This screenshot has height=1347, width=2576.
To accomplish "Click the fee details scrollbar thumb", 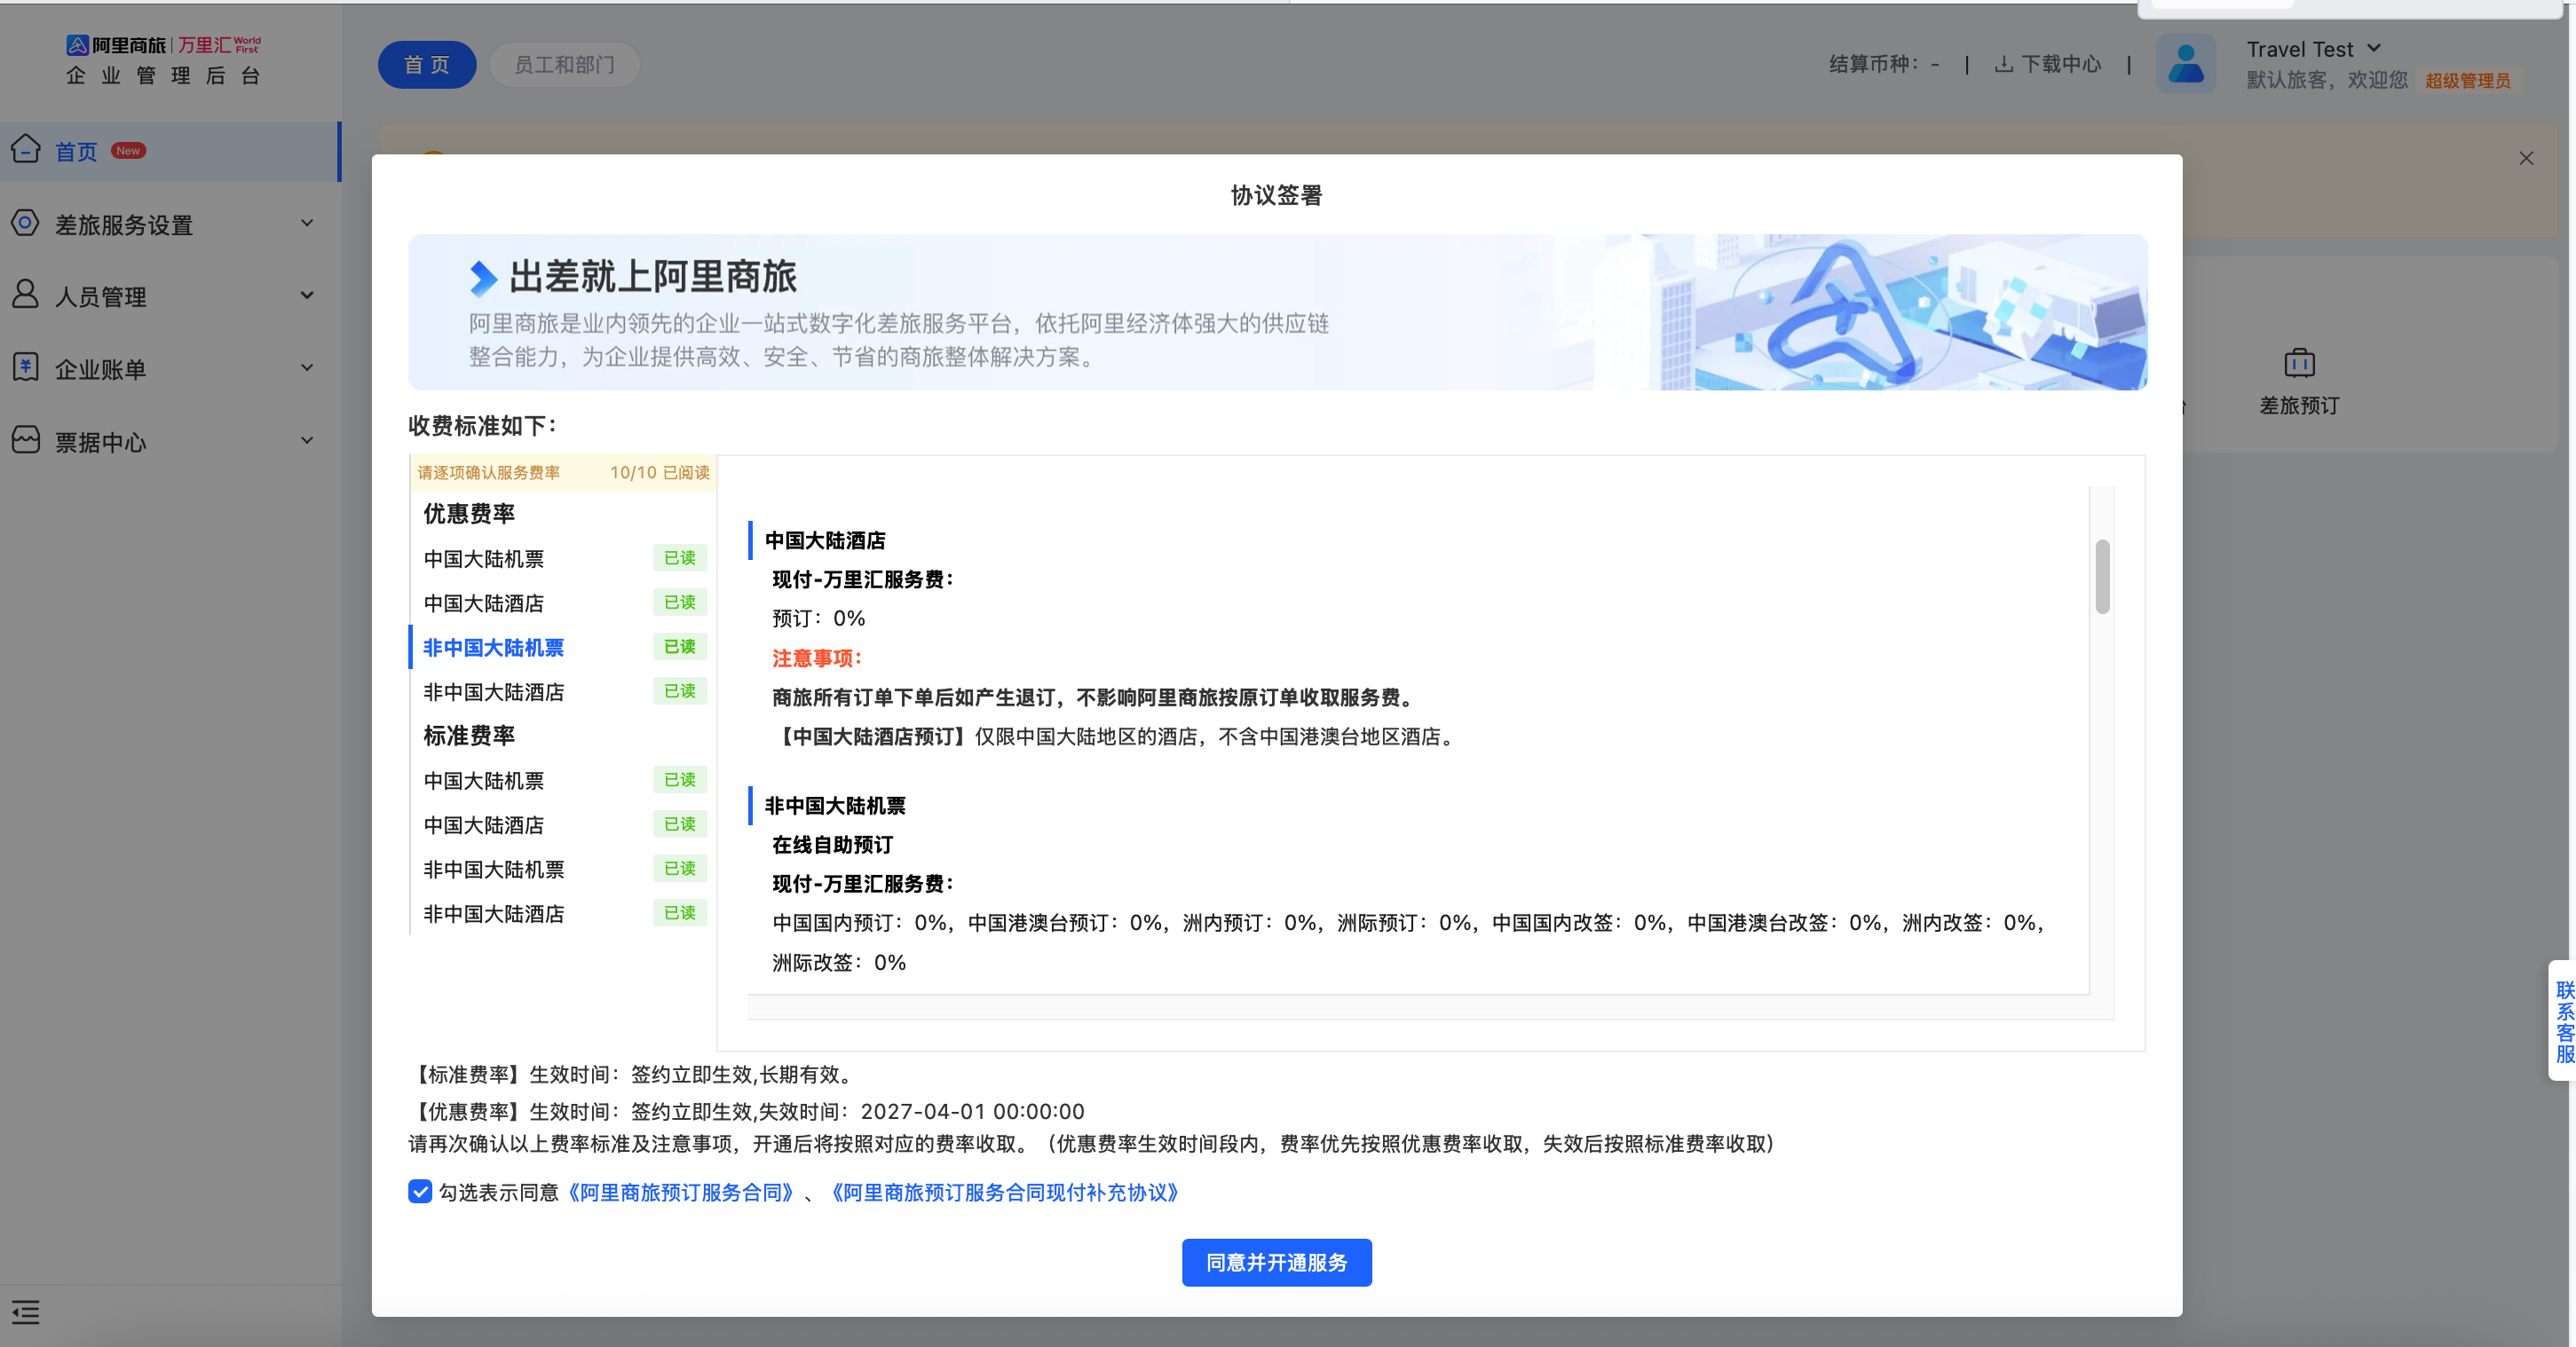I will [x=2102, y=576].
